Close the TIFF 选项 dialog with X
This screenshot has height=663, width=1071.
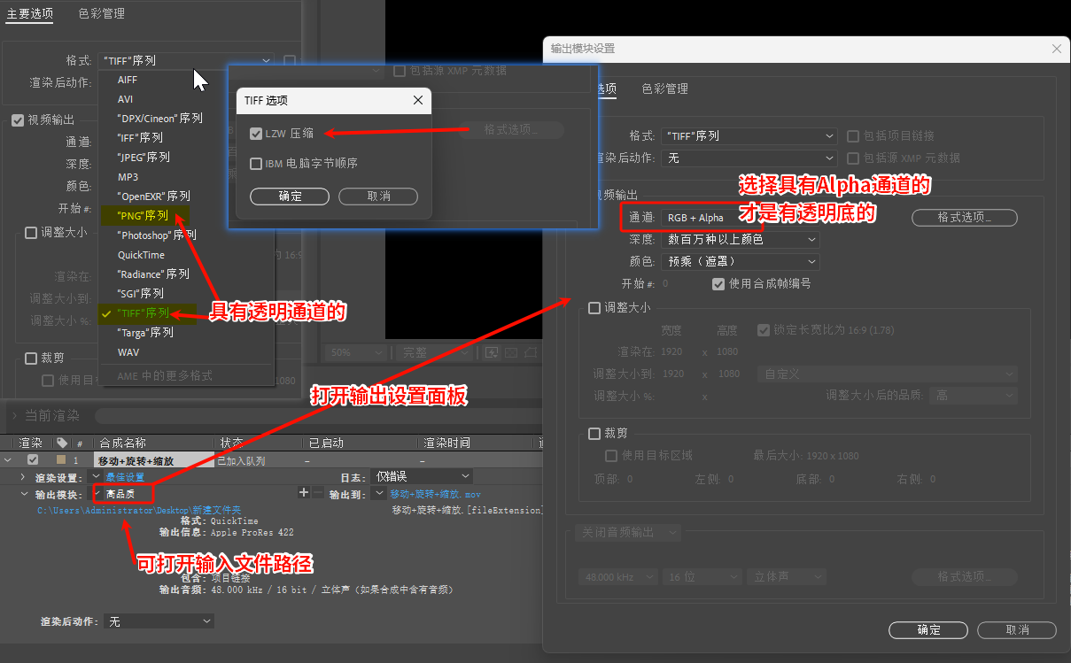pyautogui.click(x=418, y=101)
